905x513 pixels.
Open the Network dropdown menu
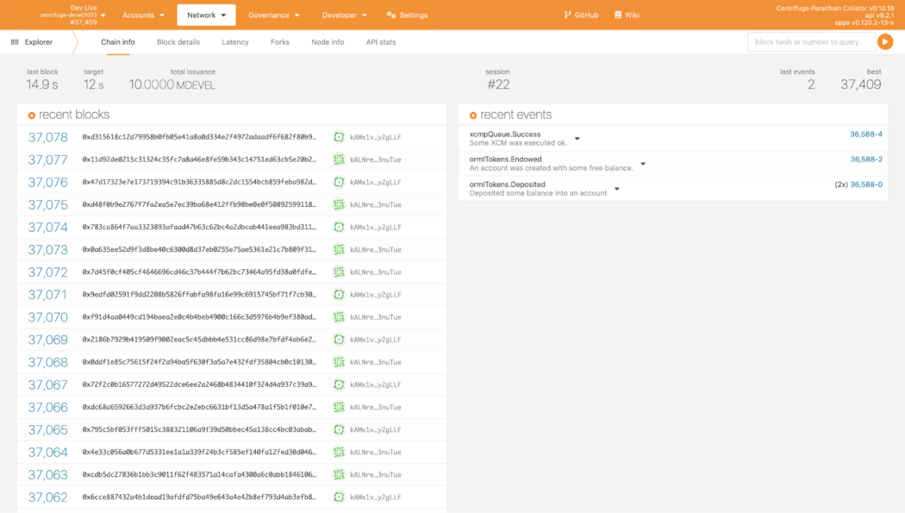pyautogui.click(x=206, y=15)
